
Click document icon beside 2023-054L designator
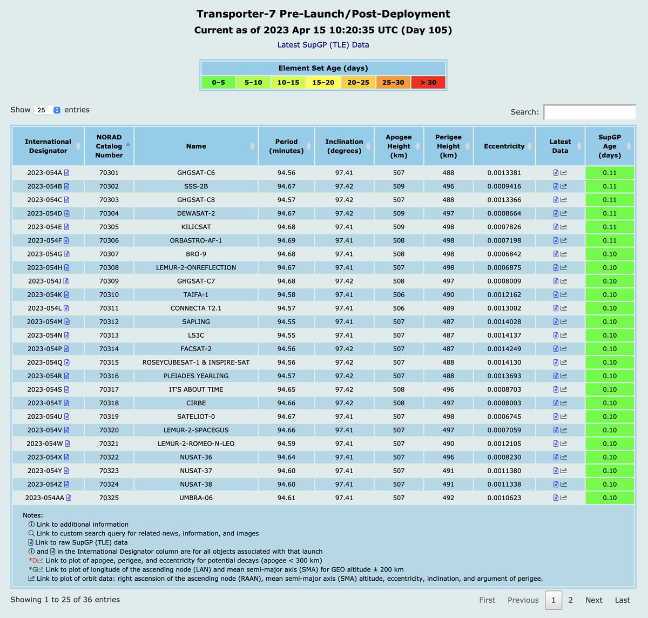pyautogui.click(x=66, y=308)
